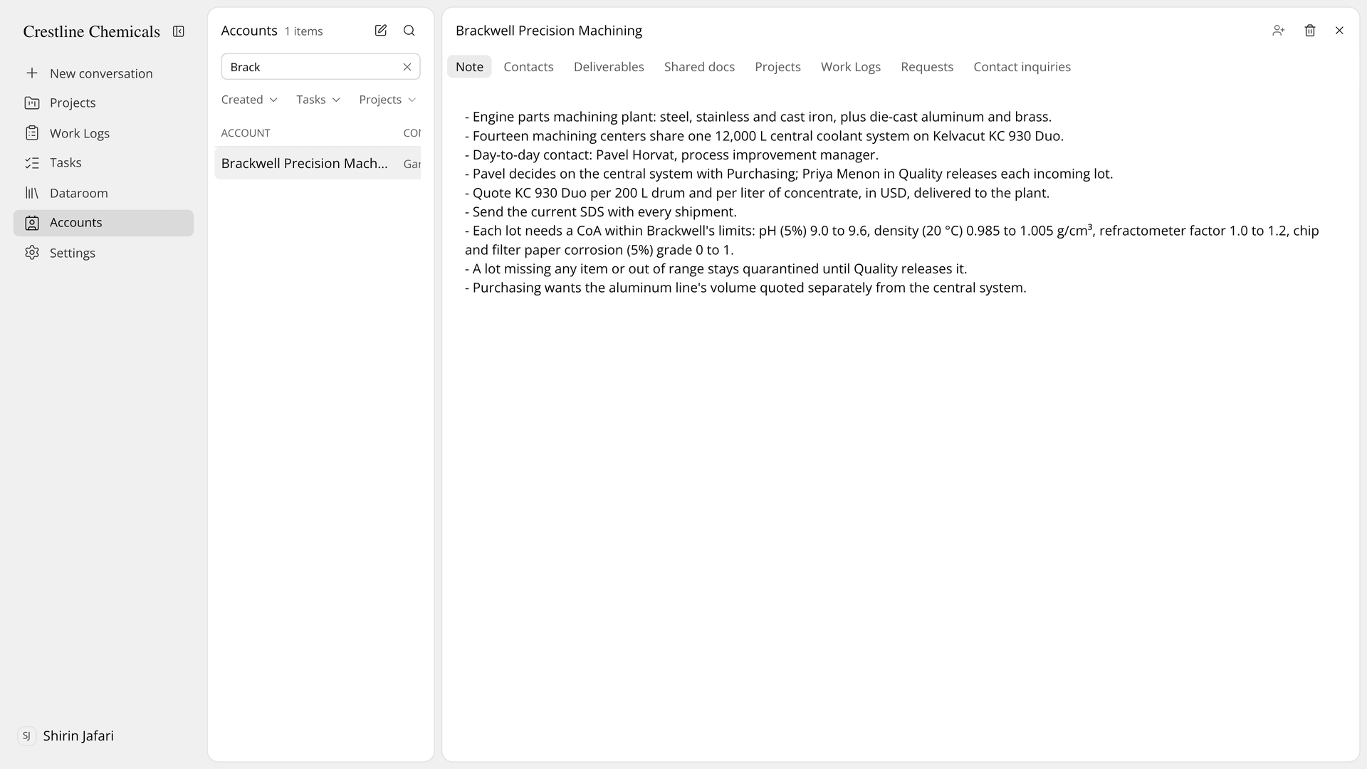This screenshot has height=769, width=1367.
Task: Switch to the Note tab
Action: tap(469, 67)
